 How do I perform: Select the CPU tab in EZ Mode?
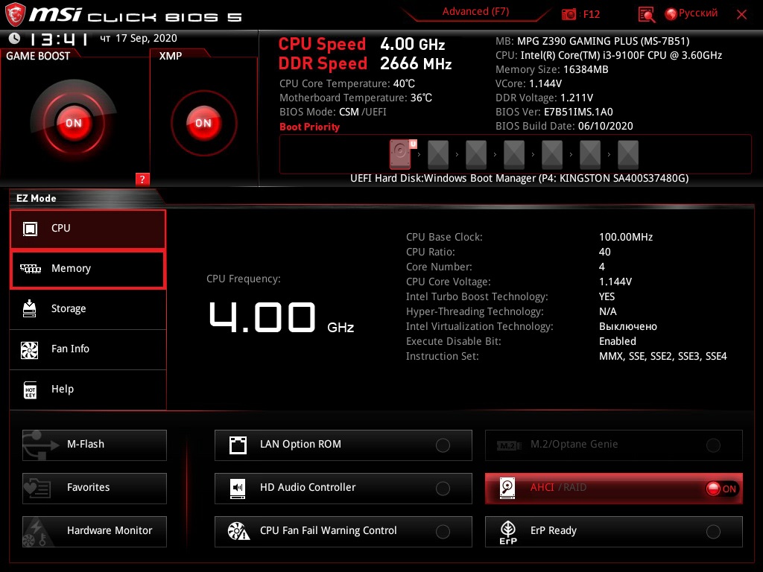(x=88, y=228)
